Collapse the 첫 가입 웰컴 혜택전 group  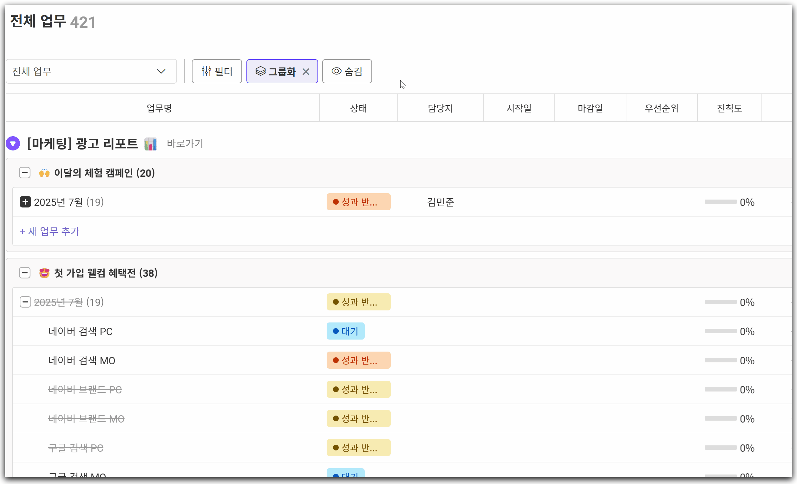[x=25, y=273]
